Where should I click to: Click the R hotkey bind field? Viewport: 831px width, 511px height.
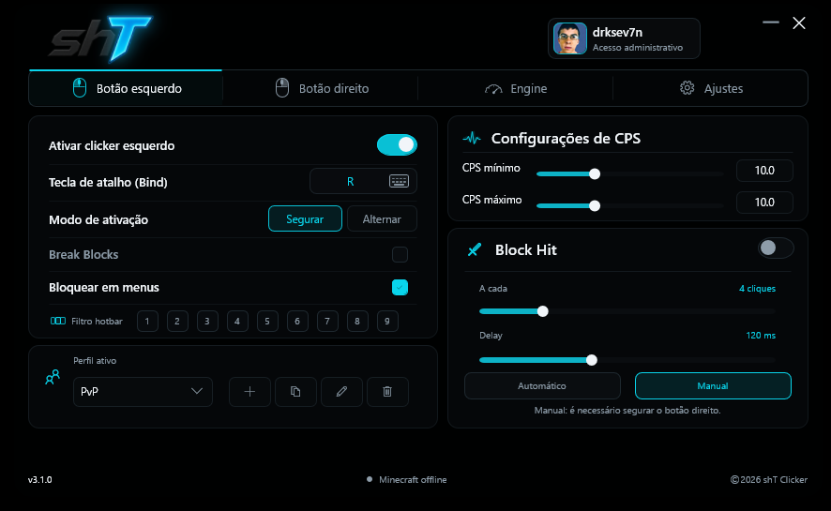coord(363,182)
